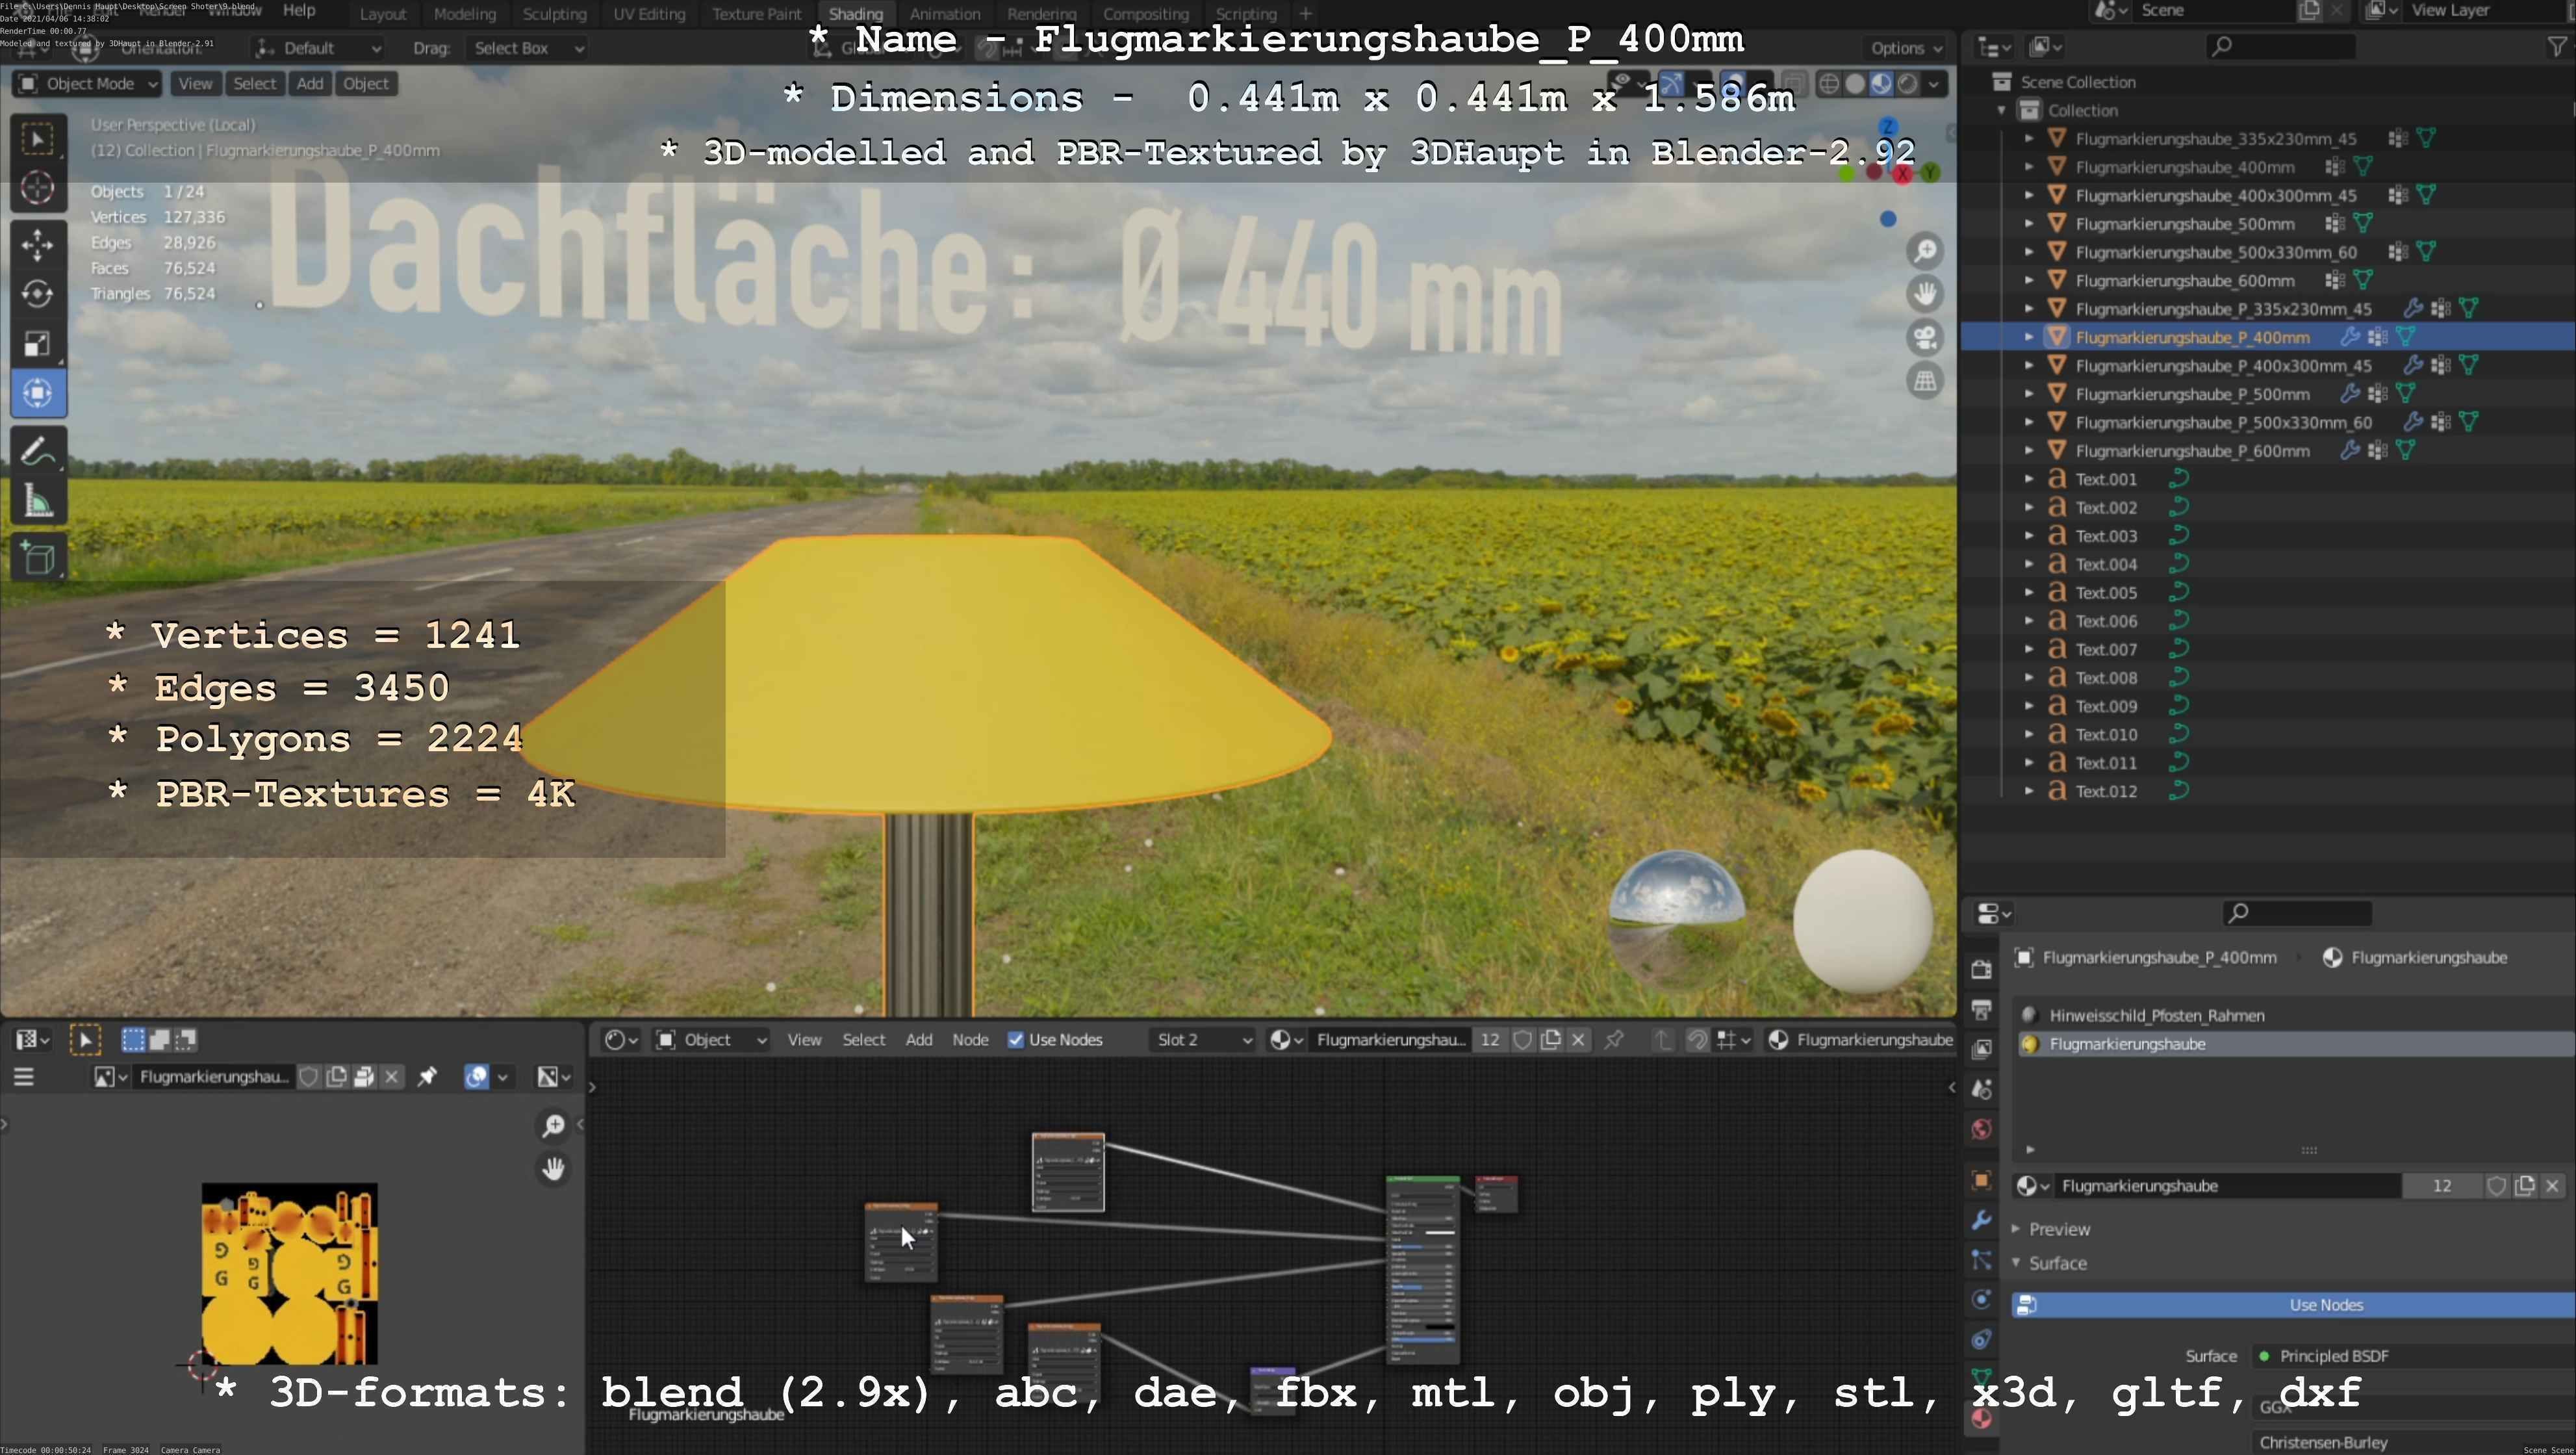Click the active Transform tool icon
The width and height of the screenshot is (2576, 1455).
pos(38,392)
